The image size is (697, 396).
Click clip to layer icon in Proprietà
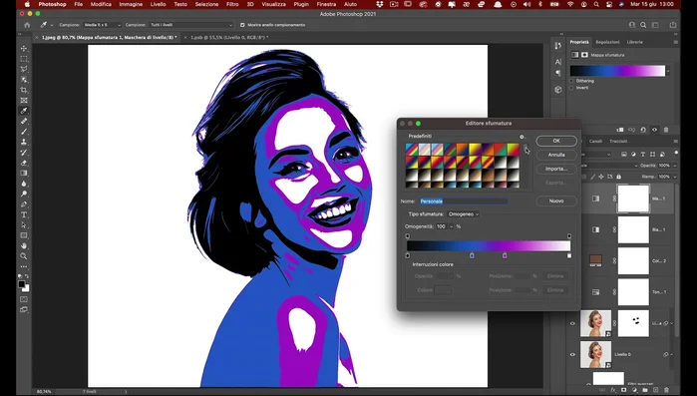[x=620, y=130]
